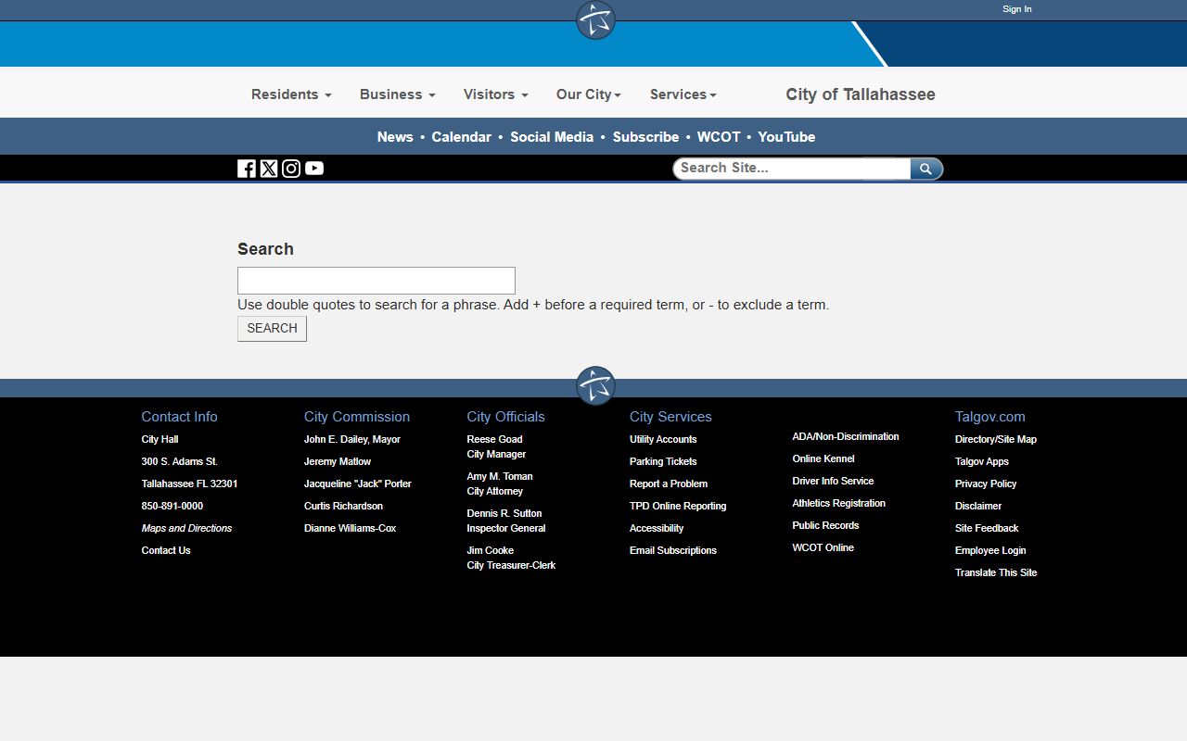Open the Instagram social icon
This screenshot has height=741, width=1187.
291,169
